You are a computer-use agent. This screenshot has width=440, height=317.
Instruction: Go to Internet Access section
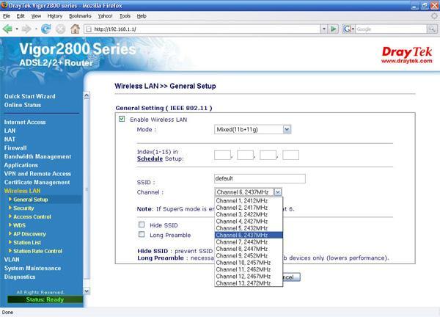(x=25, y=122)
